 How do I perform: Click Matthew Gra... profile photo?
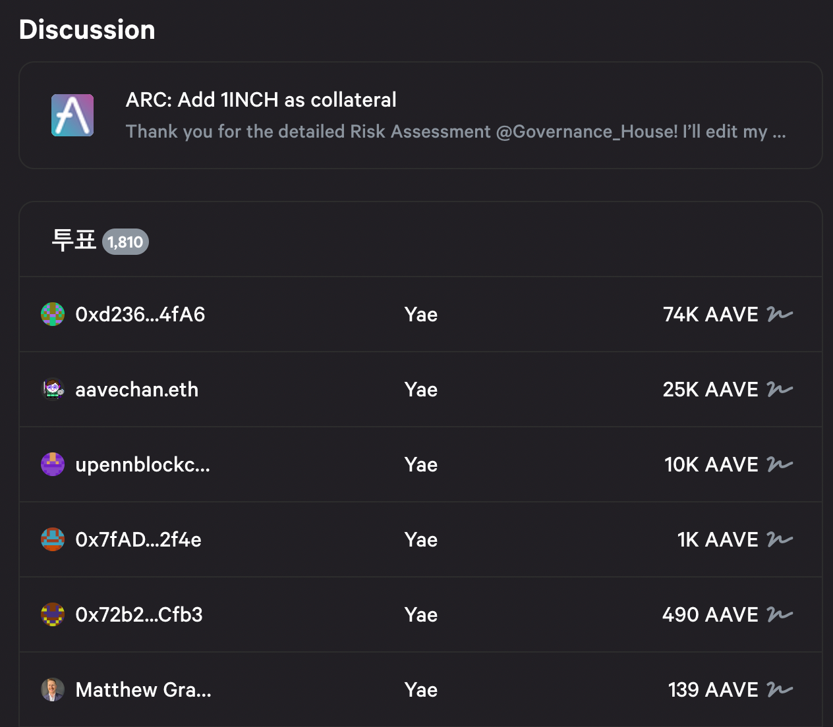pyautogui.click(x=53, y=690)
